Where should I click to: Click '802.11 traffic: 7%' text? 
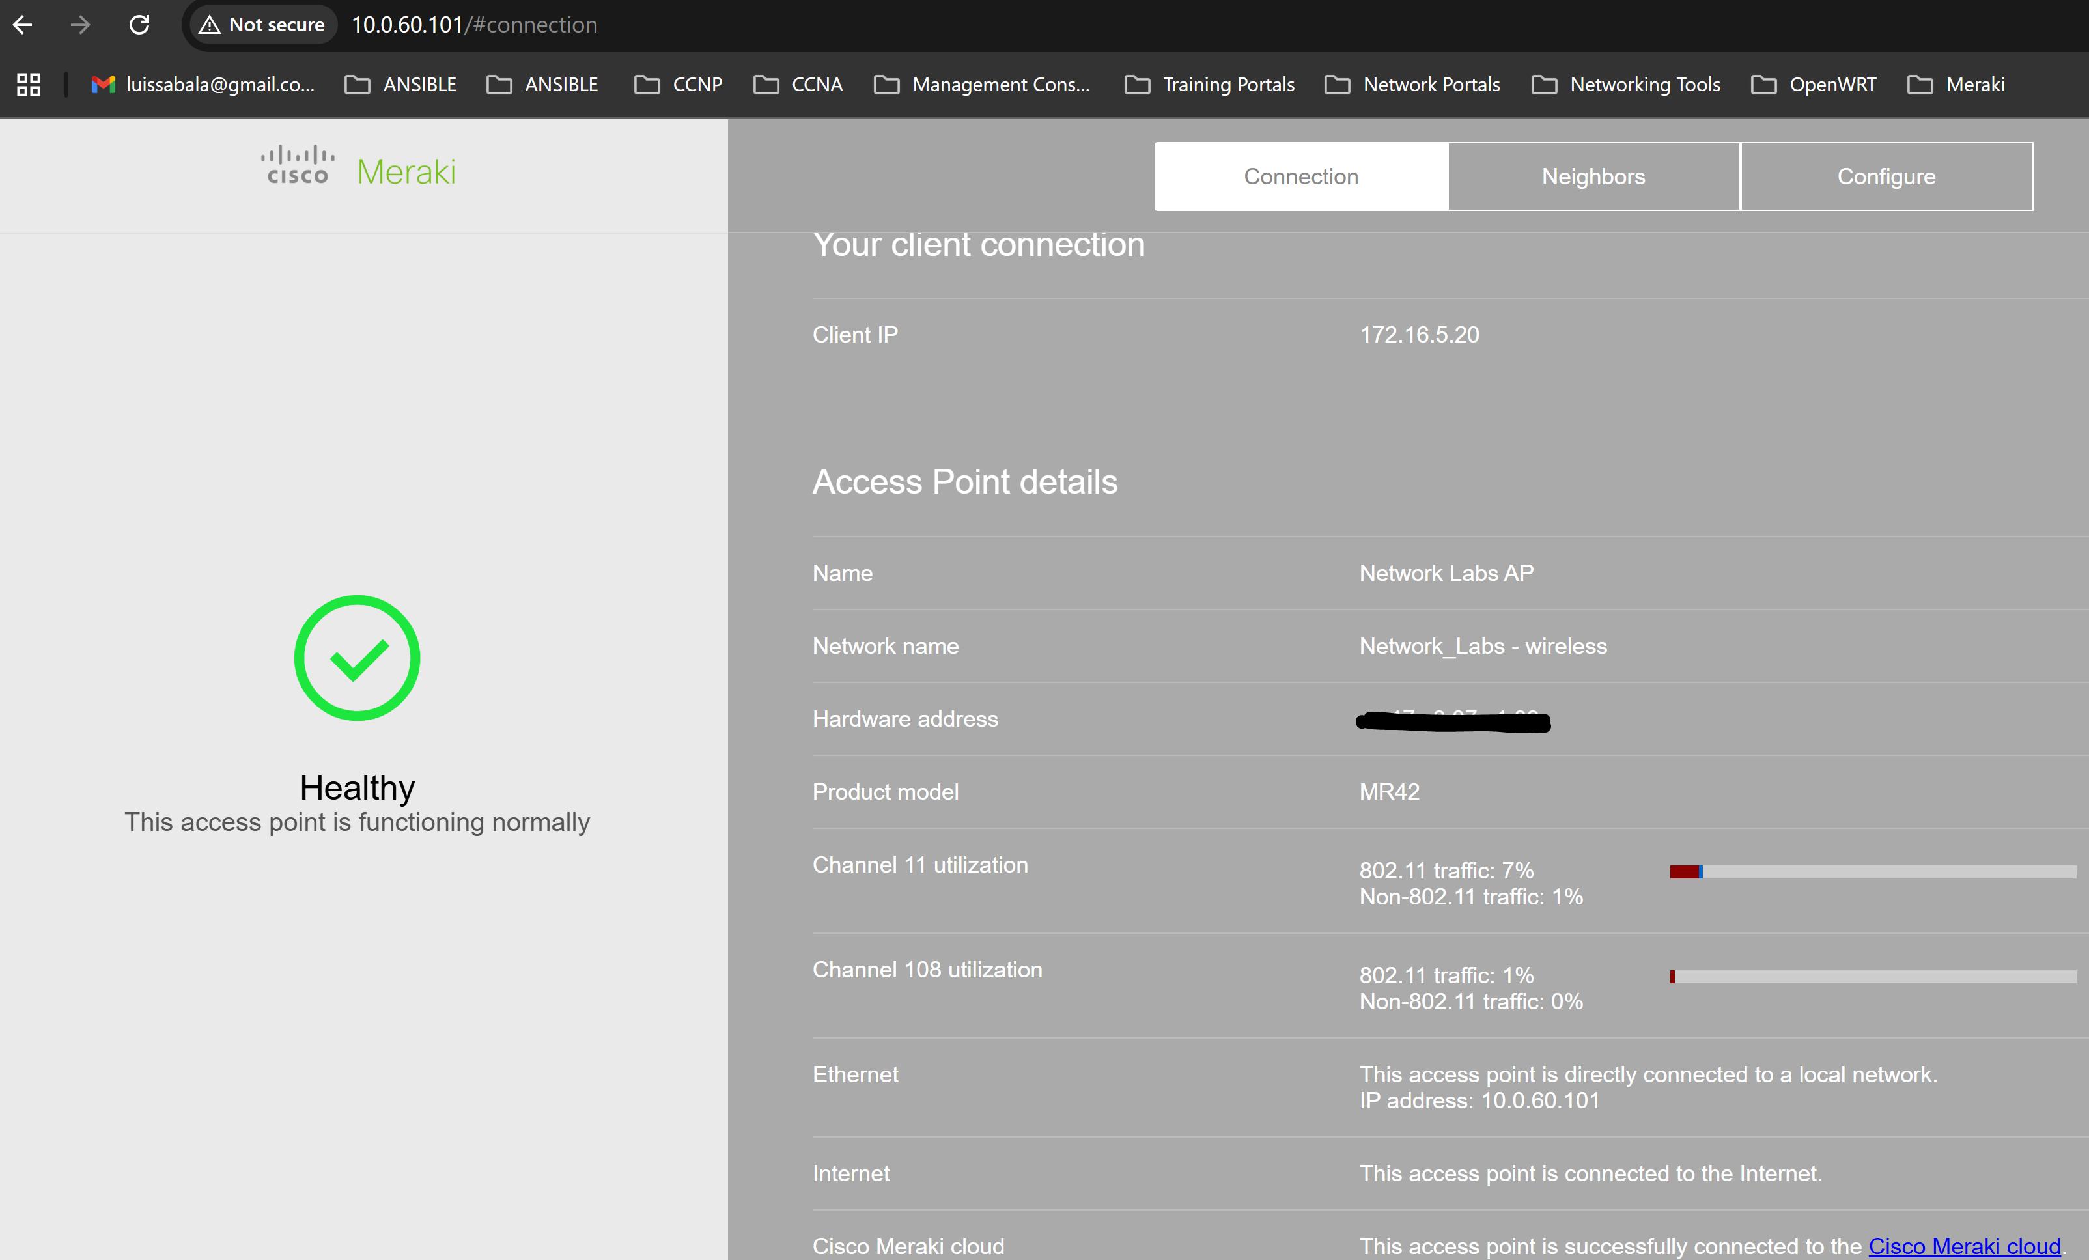1446,871
